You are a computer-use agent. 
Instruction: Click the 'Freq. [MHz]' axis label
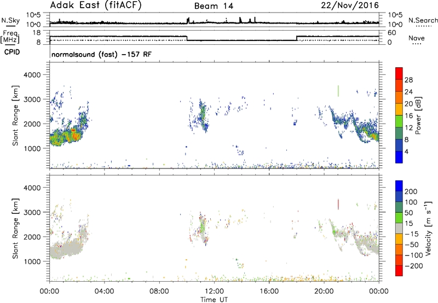(x=10, y=37)
